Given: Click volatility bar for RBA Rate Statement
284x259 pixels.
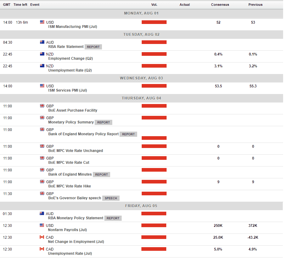Looking at the screenshot, I should tap(154, 42).
